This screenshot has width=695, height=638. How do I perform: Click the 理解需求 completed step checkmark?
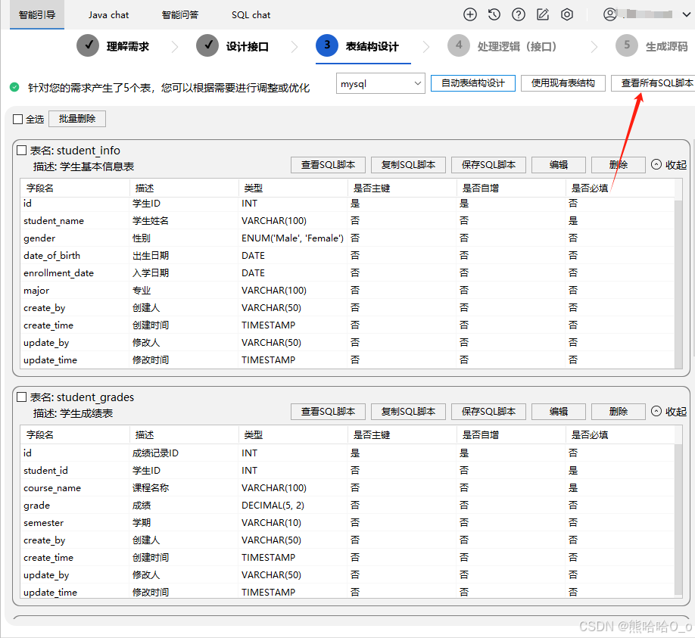tap(88, 45)
